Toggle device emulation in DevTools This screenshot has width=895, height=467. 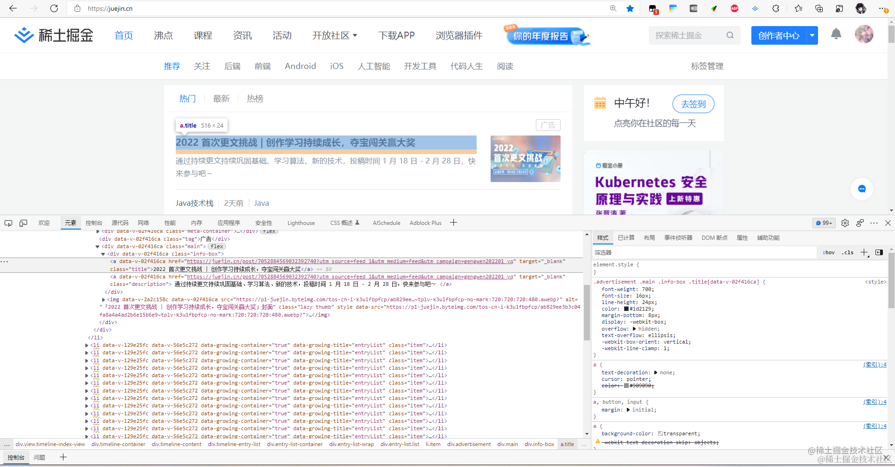(x=23, y=223)
